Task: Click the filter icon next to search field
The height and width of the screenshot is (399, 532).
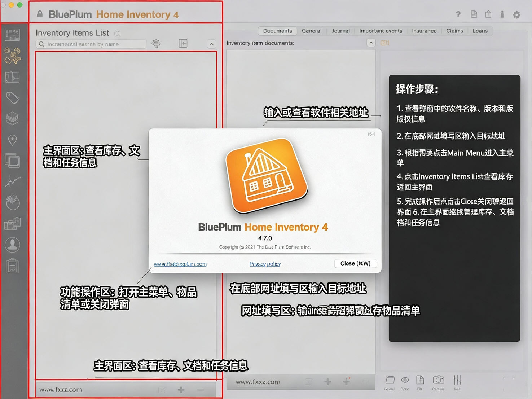Action: pyautogui.click(x=156, y=44)
